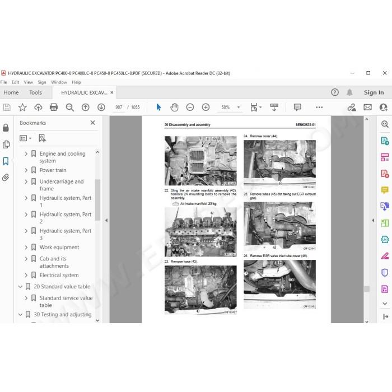Click the zoom level field showing 58%
This screenshot has width=392, height=392.
click(225, 108)
